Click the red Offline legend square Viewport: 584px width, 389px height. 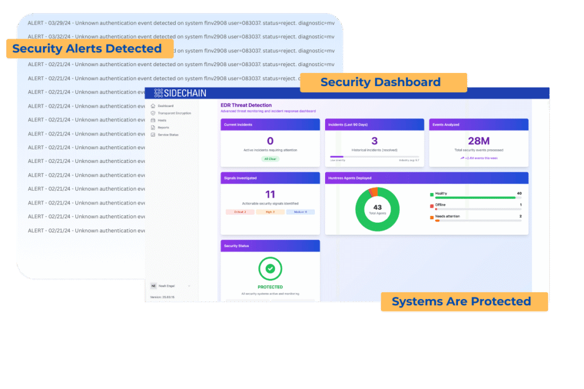(x=432, y=206)
